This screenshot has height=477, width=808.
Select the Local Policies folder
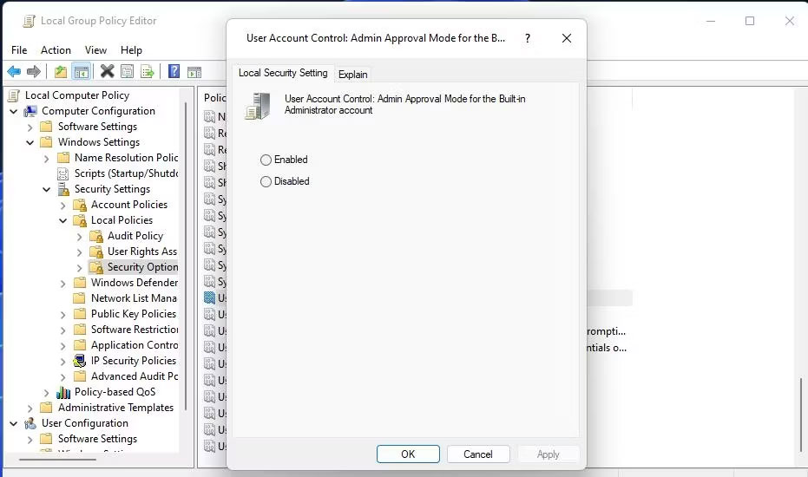coord(122,220)
